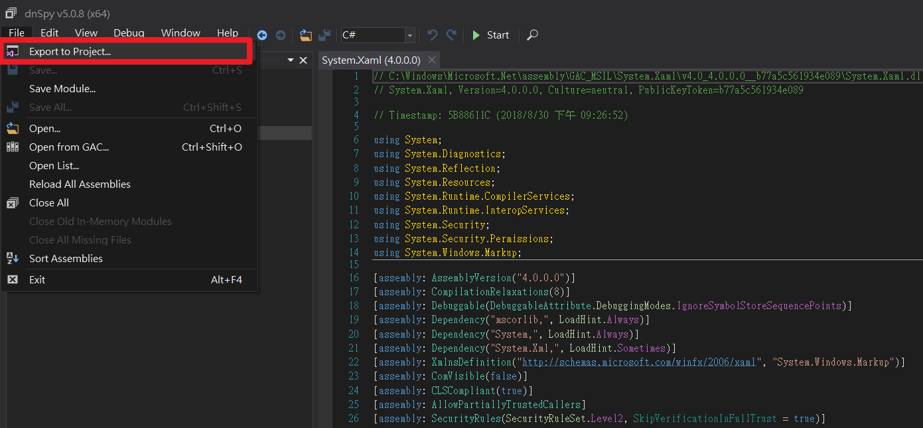Click CompilationRelaxations in code line 17
The image size is (923, 428).
pos(490,292)
